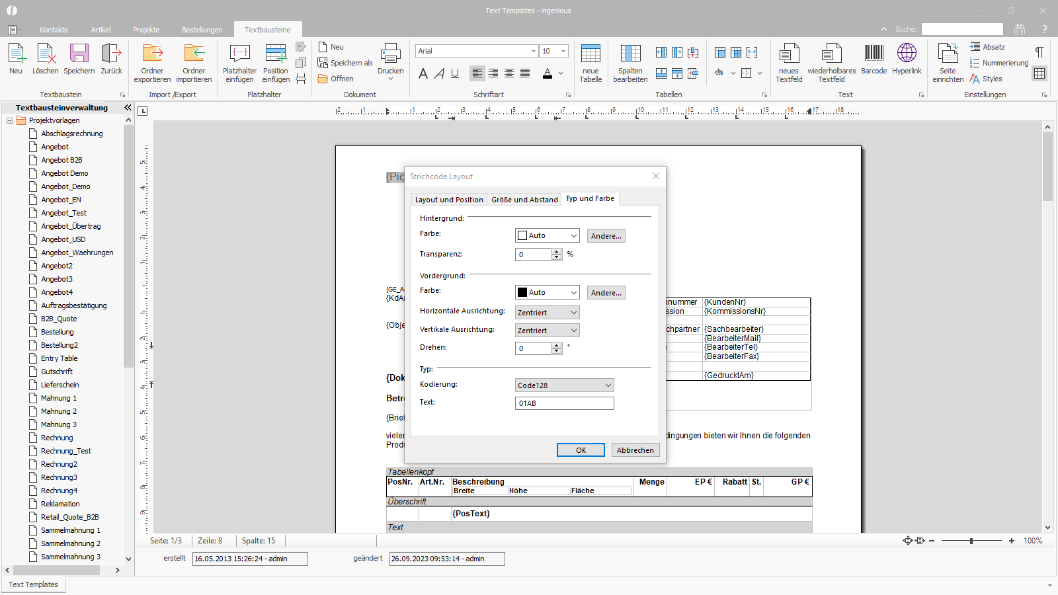Increase the Drehen rotation stepper
1058x595 pixels.
557,345
